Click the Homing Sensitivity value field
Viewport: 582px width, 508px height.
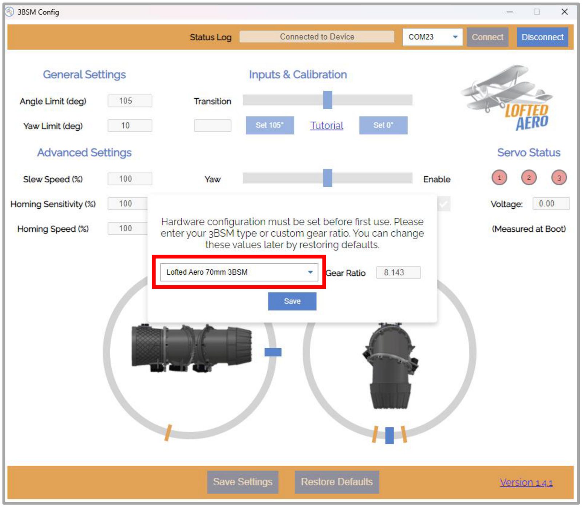128,204
